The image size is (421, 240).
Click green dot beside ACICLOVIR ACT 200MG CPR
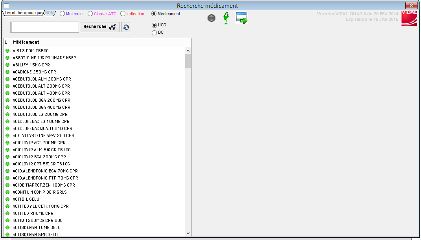point(7,143)
